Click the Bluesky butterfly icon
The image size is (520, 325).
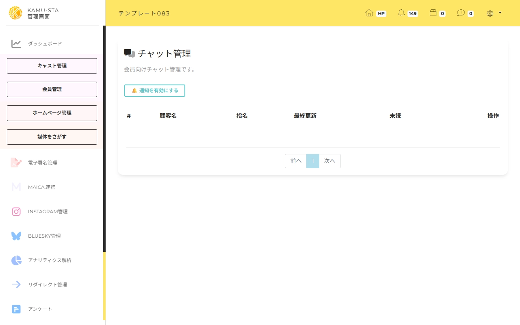tap(16, 236)
